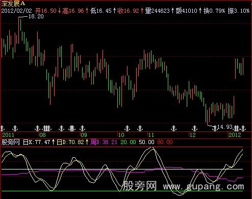Screen dimensions: 252x199
Task: Click the 日D:70.82 indicator value
Action: click(70, 142)
